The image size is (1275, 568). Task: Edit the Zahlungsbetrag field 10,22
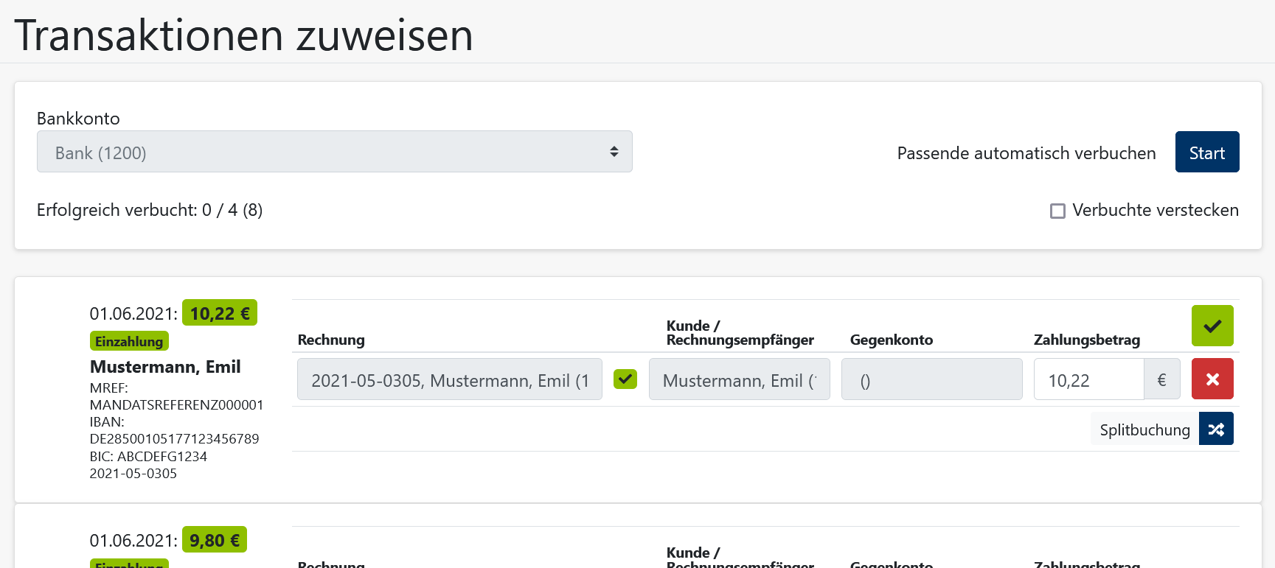pyautogui.click(x=1089, y=379)
